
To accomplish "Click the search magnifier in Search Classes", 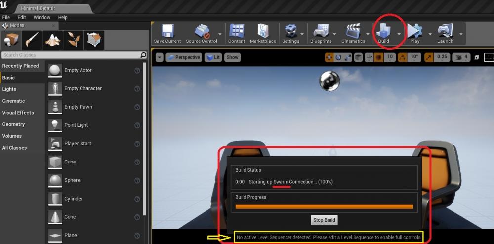I will pyautogui.click(x=143, y=55).
